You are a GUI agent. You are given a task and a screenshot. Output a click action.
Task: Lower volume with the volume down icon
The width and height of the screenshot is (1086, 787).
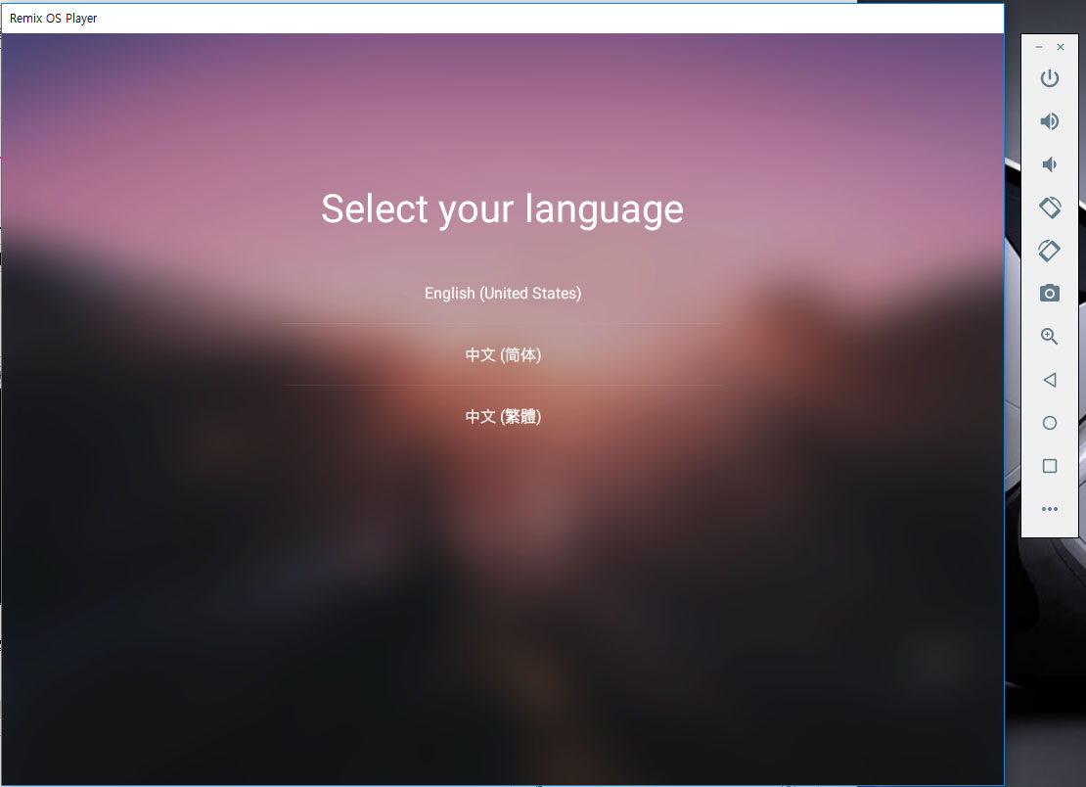pyautogui.click(x=1049, y=164)
